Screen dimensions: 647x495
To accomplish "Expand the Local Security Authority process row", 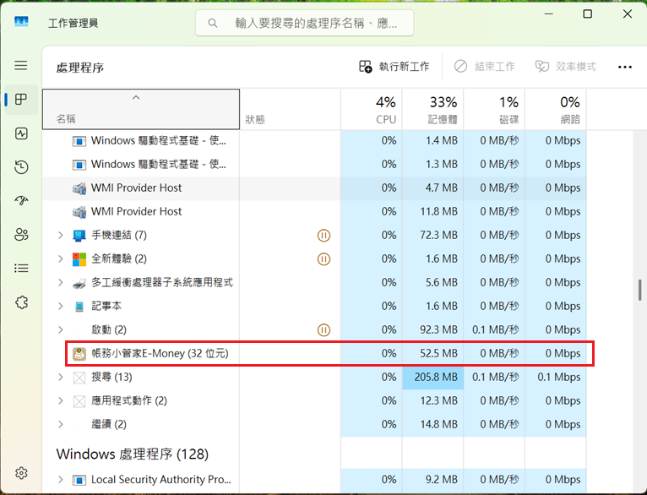I will point(61,480).
